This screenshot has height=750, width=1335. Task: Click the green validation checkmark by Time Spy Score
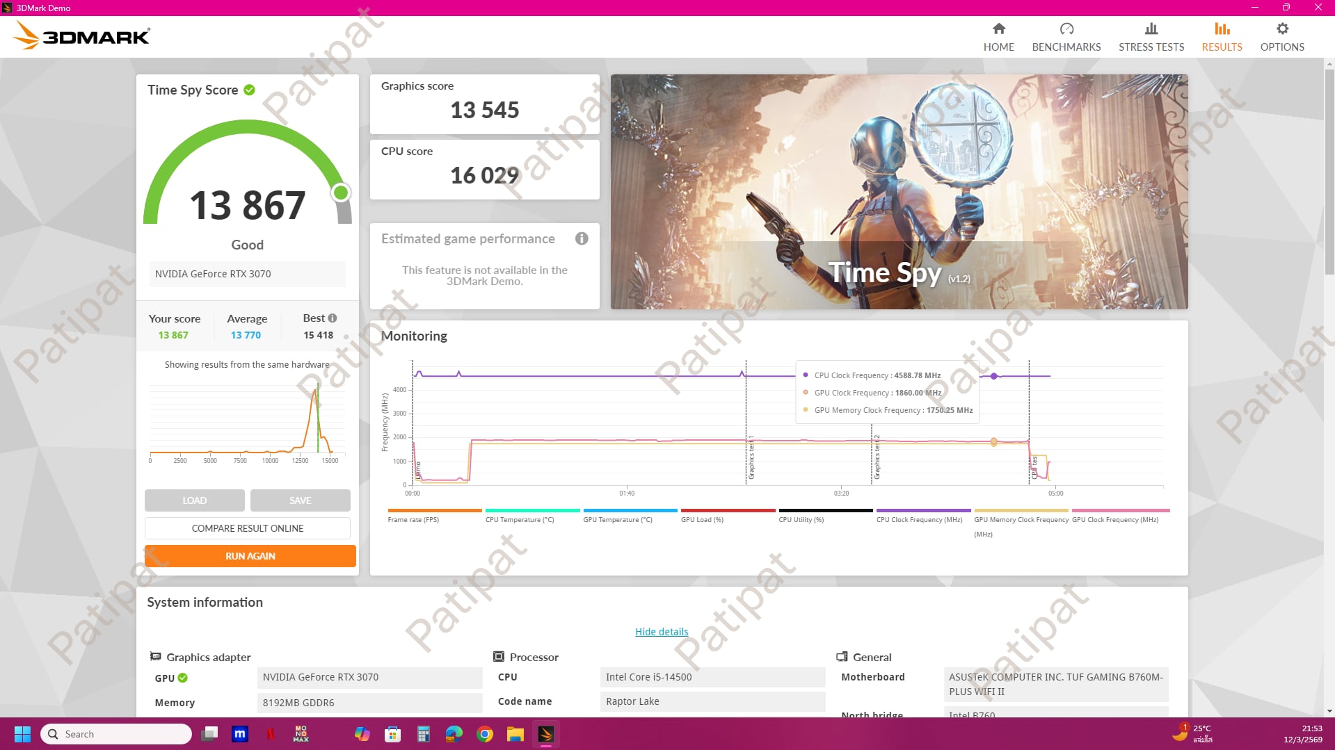(250, 90)
